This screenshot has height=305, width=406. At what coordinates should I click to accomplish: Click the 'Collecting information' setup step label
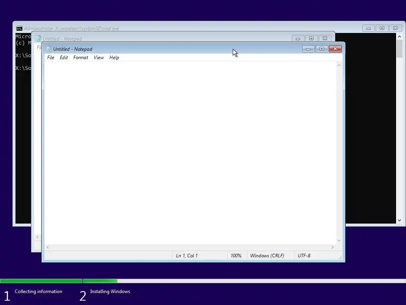(38, 291)
